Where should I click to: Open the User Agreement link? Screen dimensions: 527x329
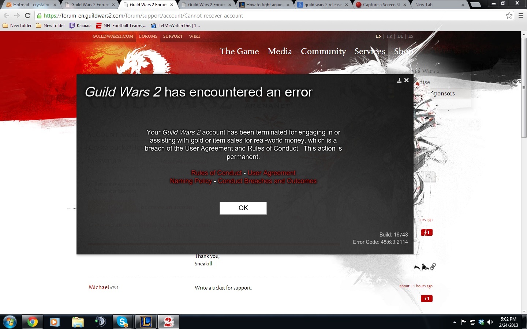point(272,173)
